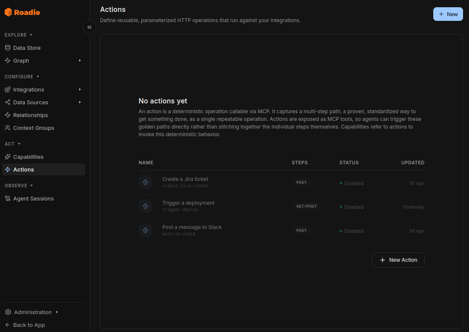The height and width of the screenshot is (332, 469).
Task: Collapse the ACT section
Action: pos(13,144)
